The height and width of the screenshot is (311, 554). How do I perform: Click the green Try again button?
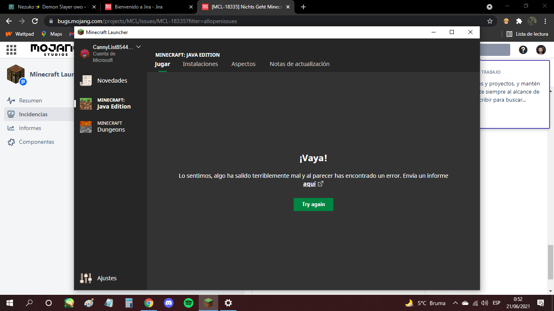click(x=314, y=204)
